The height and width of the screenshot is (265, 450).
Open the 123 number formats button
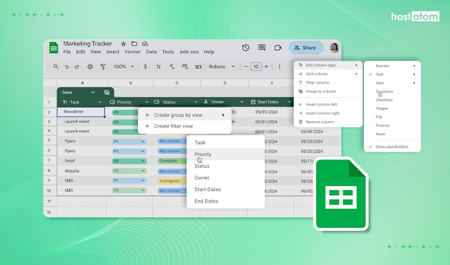coord(198,67)
